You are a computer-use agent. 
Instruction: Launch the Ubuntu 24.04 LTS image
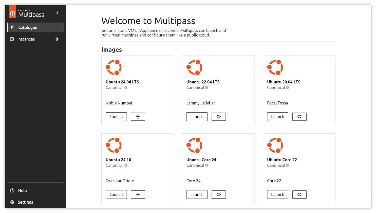116,117
